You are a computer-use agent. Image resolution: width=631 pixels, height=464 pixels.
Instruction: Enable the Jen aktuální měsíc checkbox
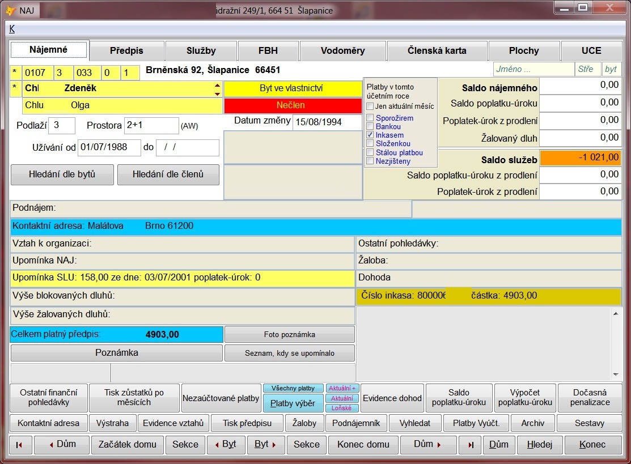pos(370,106)
